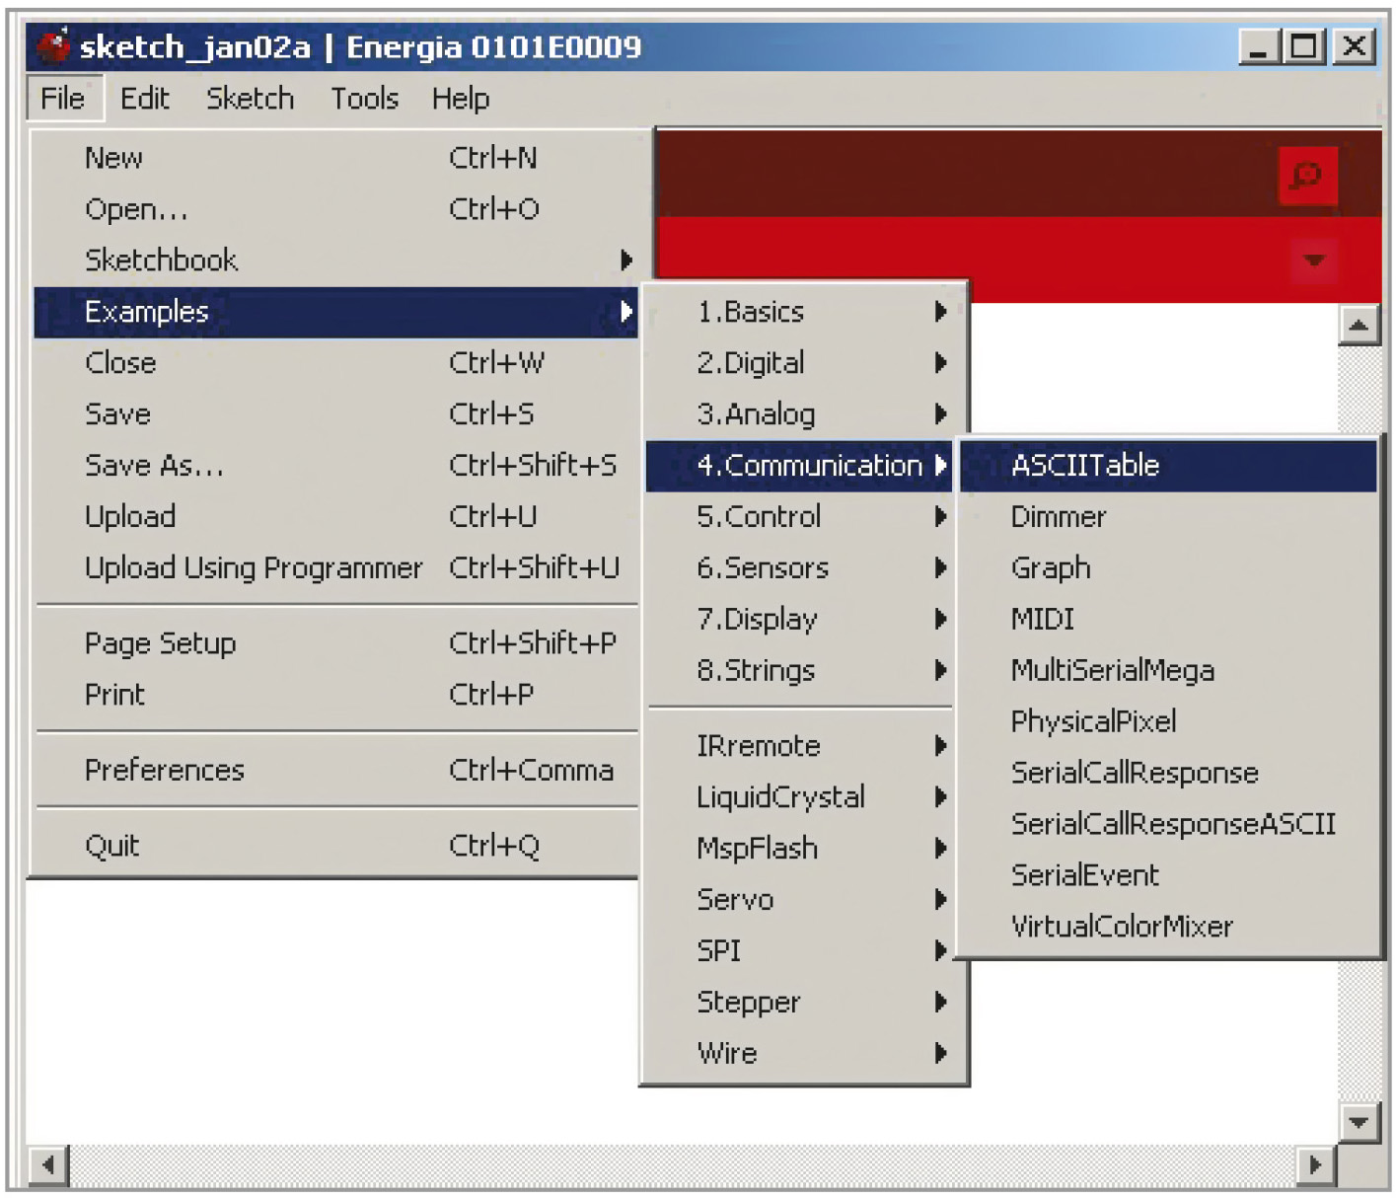Expand the 1.Basics examples submenu
1396x1198 pixels.
(800, 312)
